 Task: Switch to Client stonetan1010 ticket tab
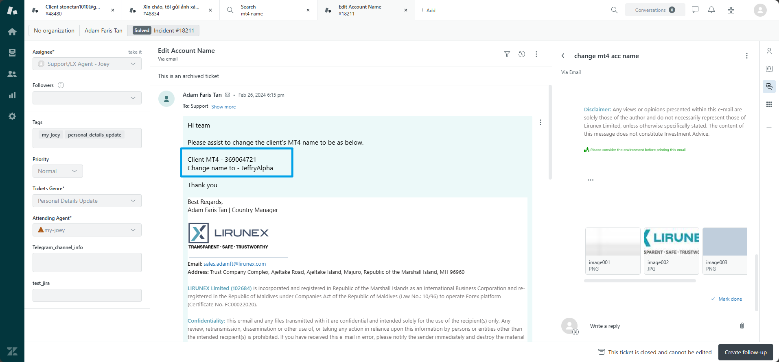pos(72,10)
